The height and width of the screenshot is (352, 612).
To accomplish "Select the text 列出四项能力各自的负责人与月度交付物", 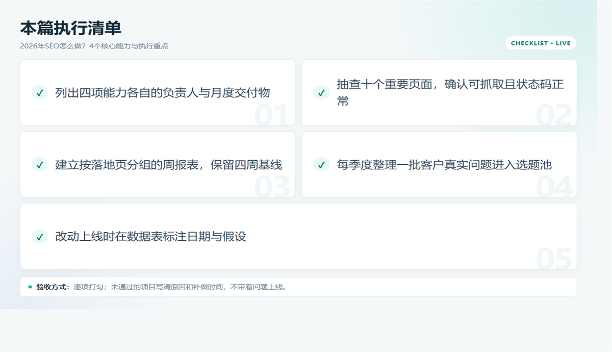I will [163, 92].
